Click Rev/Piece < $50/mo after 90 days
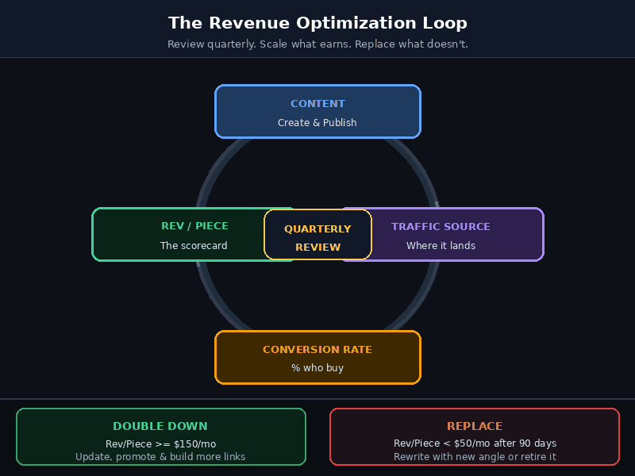This screenshot has width=635, height=476. pos(475,443)
